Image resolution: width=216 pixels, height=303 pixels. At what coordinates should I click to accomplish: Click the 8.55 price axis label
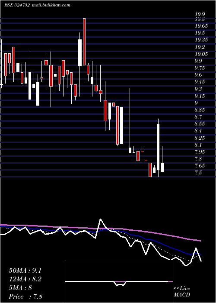[200, 124]
